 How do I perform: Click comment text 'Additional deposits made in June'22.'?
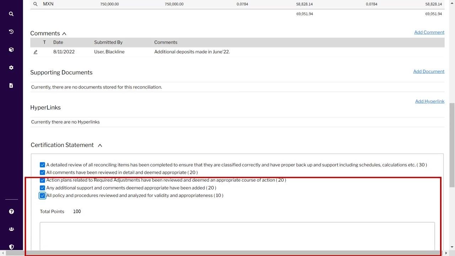[192, 52]
